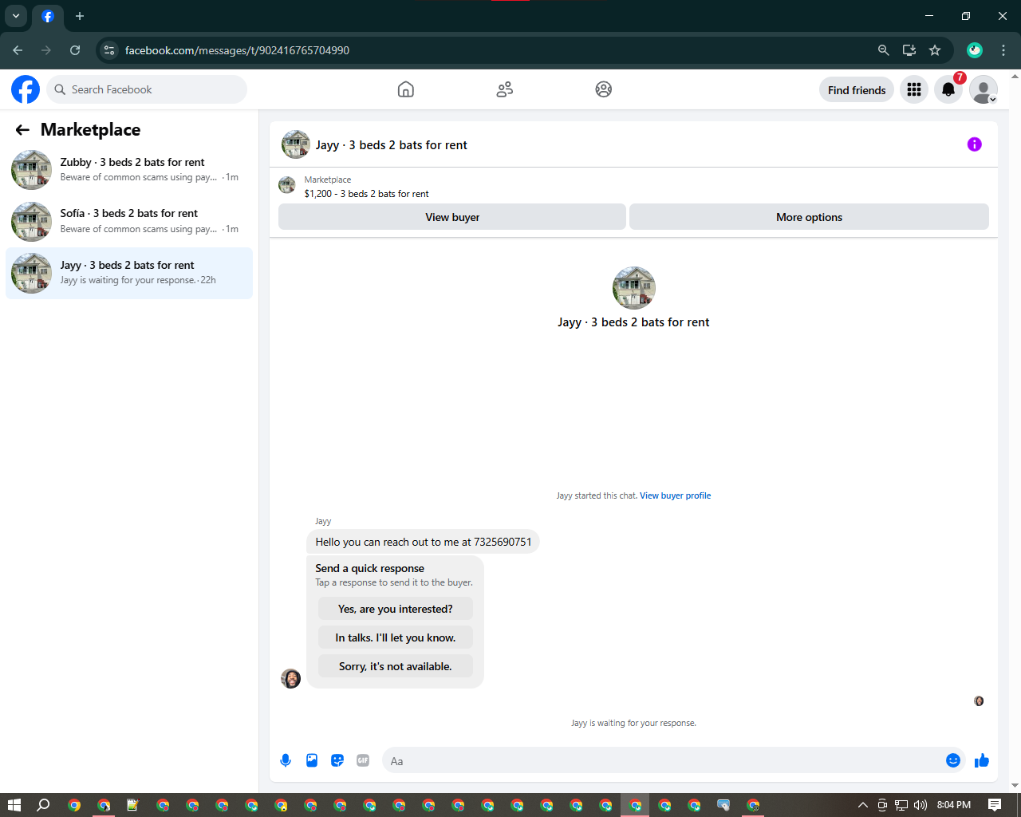Send quick response 'In talks. I'll let you know.'

(x=396, y=637)
